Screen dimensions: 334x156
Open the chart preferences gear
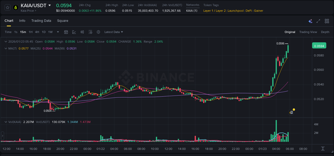pyautogui.click(x=98, y=32)
